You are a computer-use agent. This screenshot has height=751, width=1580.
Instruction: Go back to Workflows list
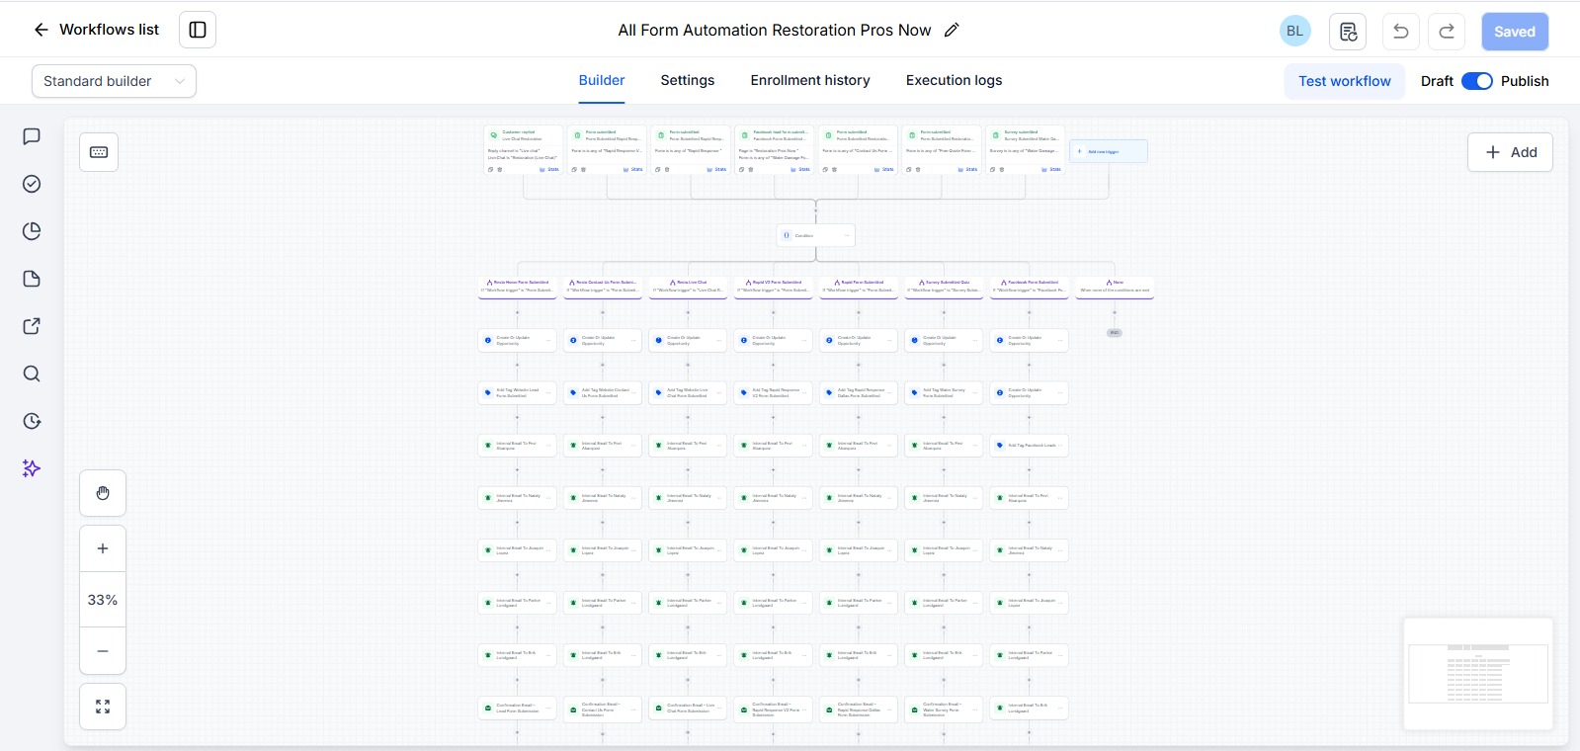click(96, 30)
